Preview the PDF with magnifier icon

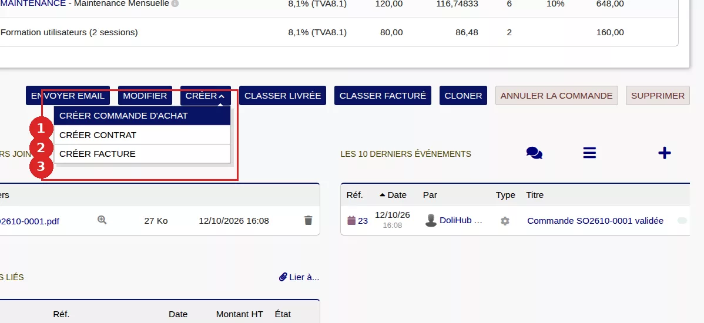[102, 220]
